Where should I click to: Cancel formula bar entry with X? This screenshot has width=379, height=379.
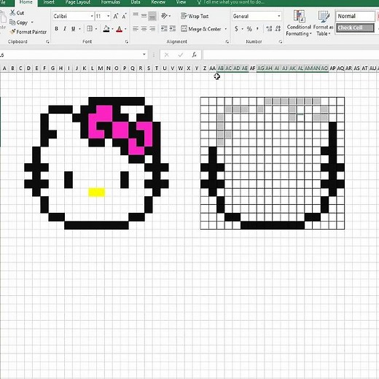tap(166, 55)
